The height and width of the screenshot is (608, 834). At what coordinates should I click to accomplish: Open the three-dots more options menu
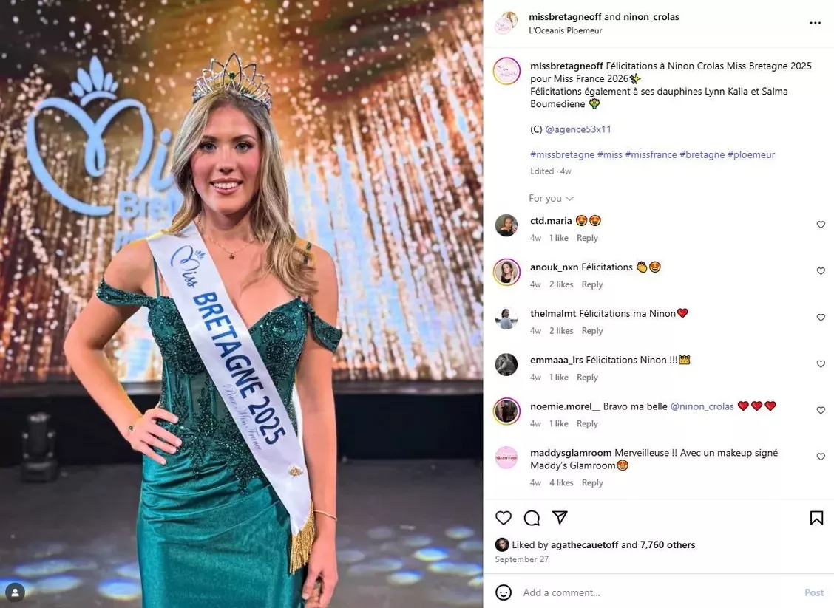pos(815,23)
